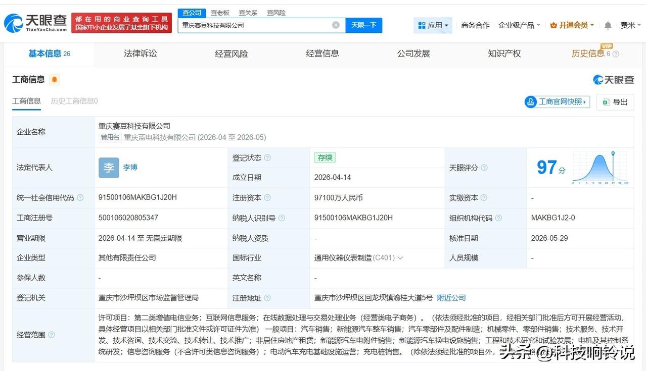This screenshot has width=646, height=371.
Task: Clear the search box with the X icon
Action: 336,25
